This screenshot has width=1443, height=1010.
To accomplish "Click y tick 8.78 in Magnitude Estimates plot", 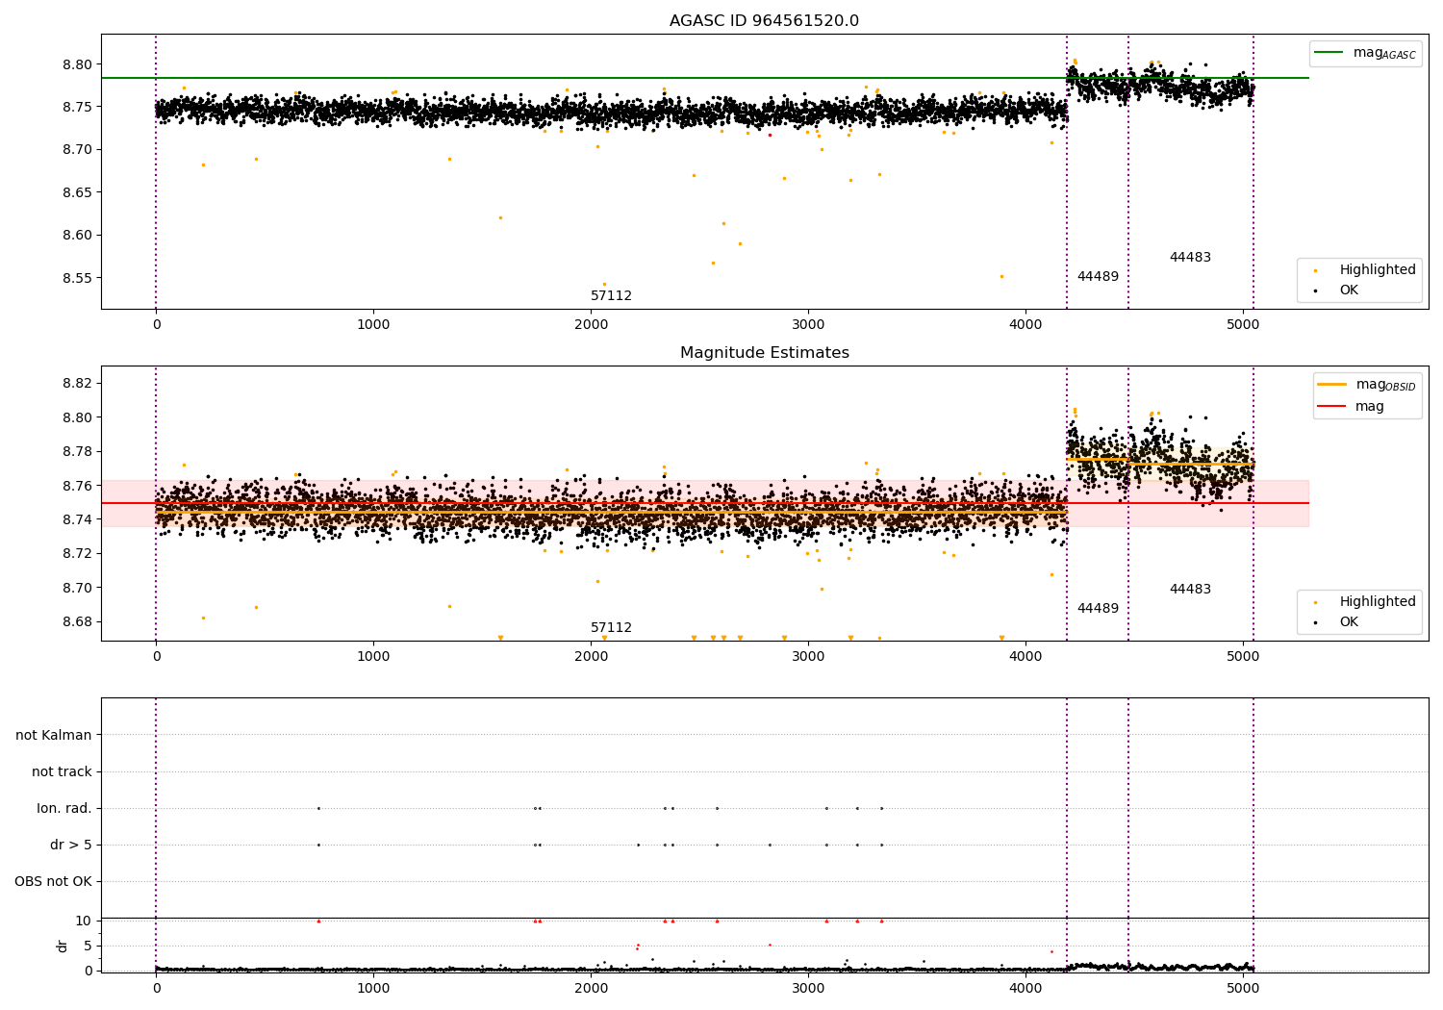I will pos(77,451).
